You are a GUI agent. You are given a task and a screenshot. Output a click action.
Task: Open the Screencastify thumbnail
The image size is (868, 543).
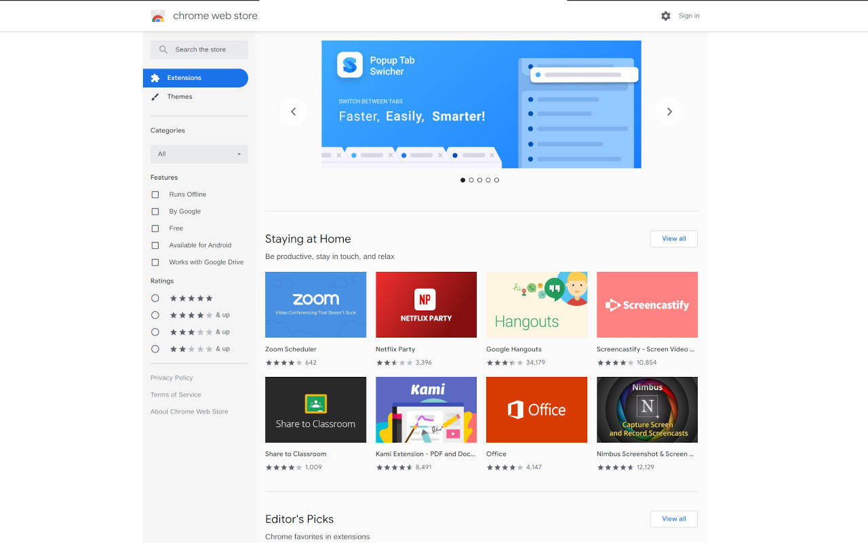point(647,304)
